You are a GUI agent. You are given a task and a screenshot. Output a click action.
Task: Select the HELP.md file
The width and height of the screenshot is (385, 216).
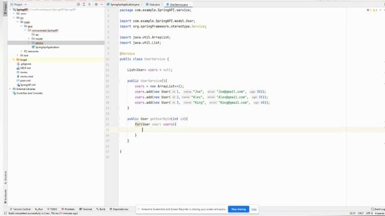(x=23, y=68)
